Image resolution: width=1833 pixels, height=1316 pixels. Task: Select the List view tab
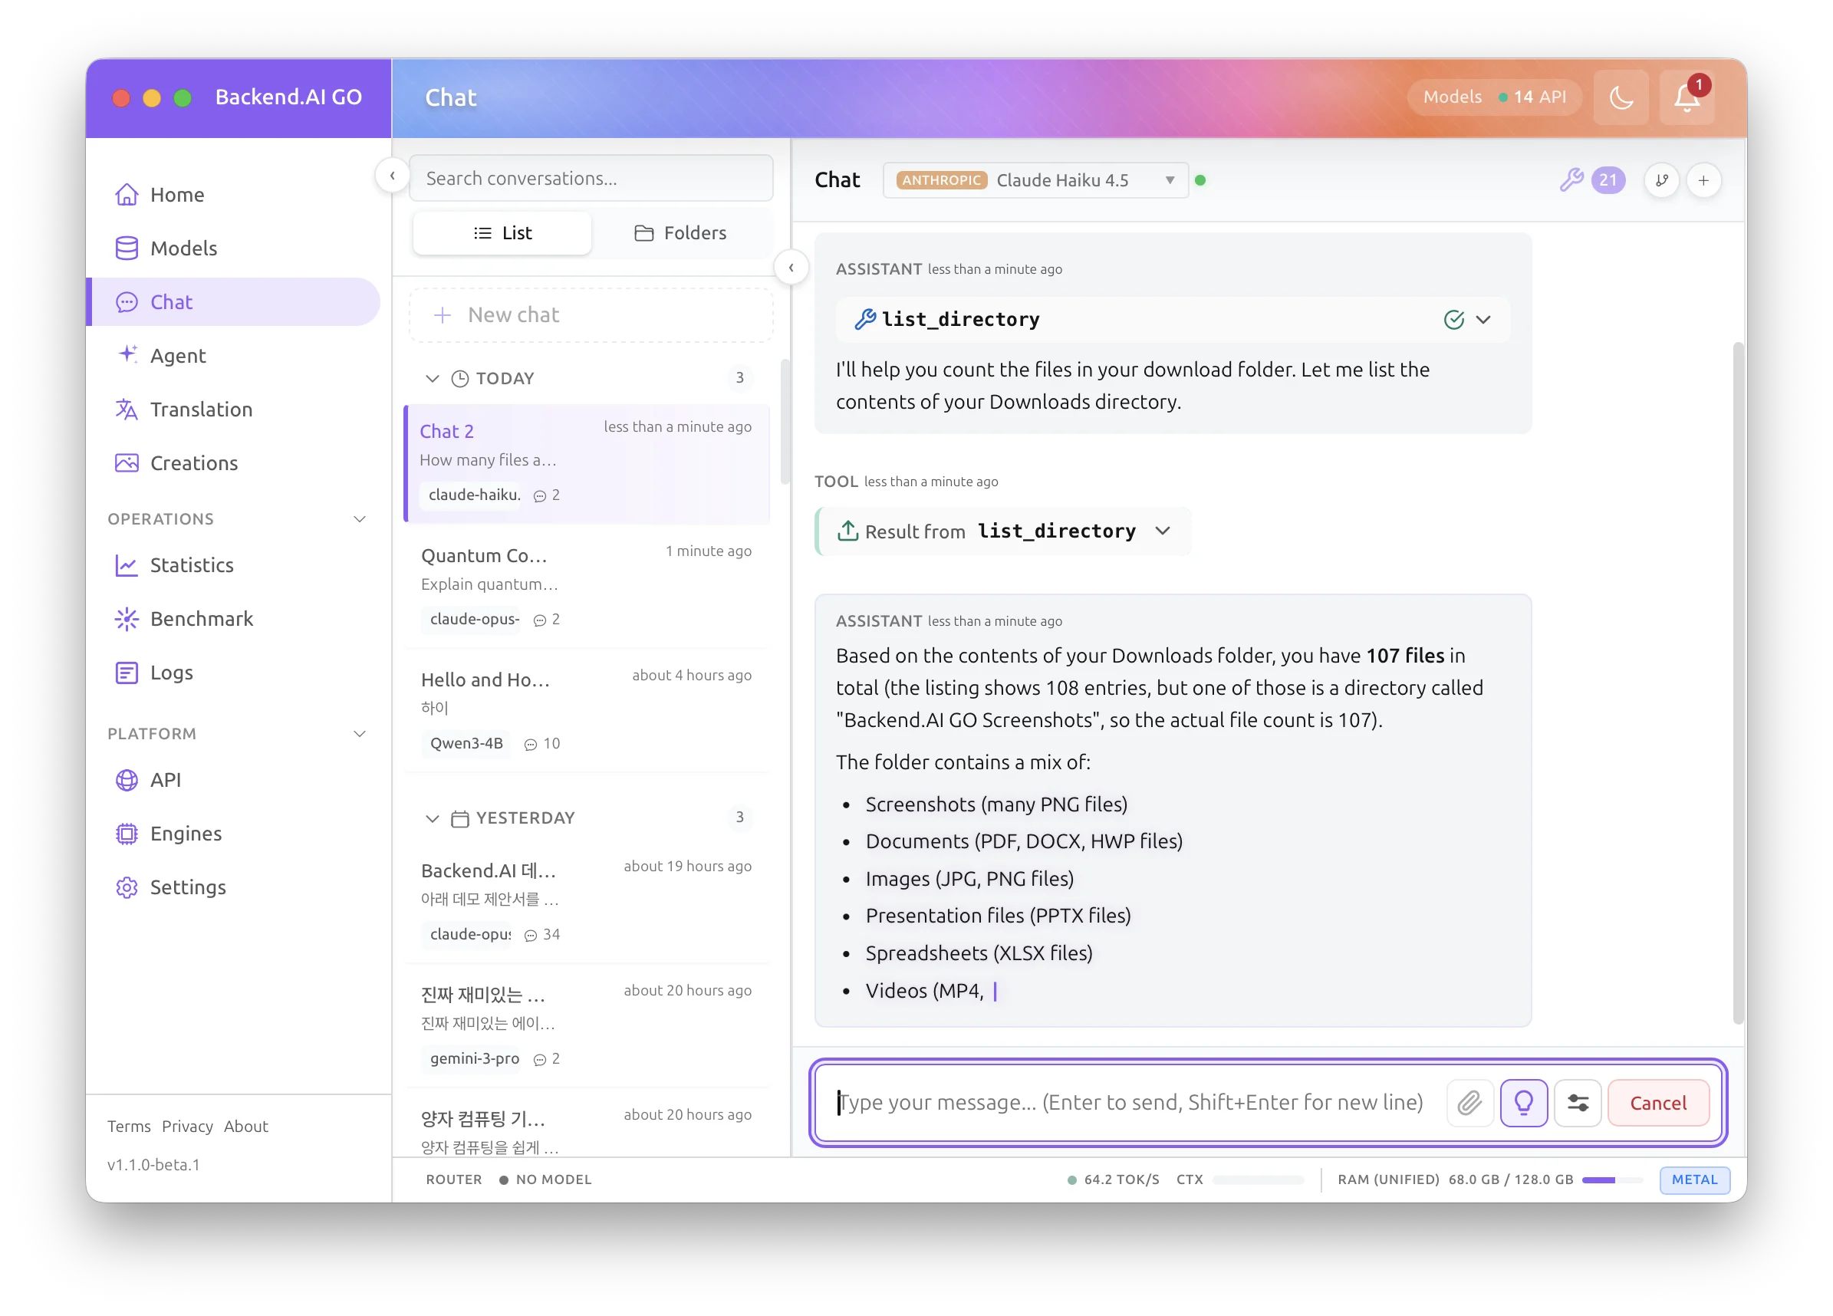[x=502, y=233]
